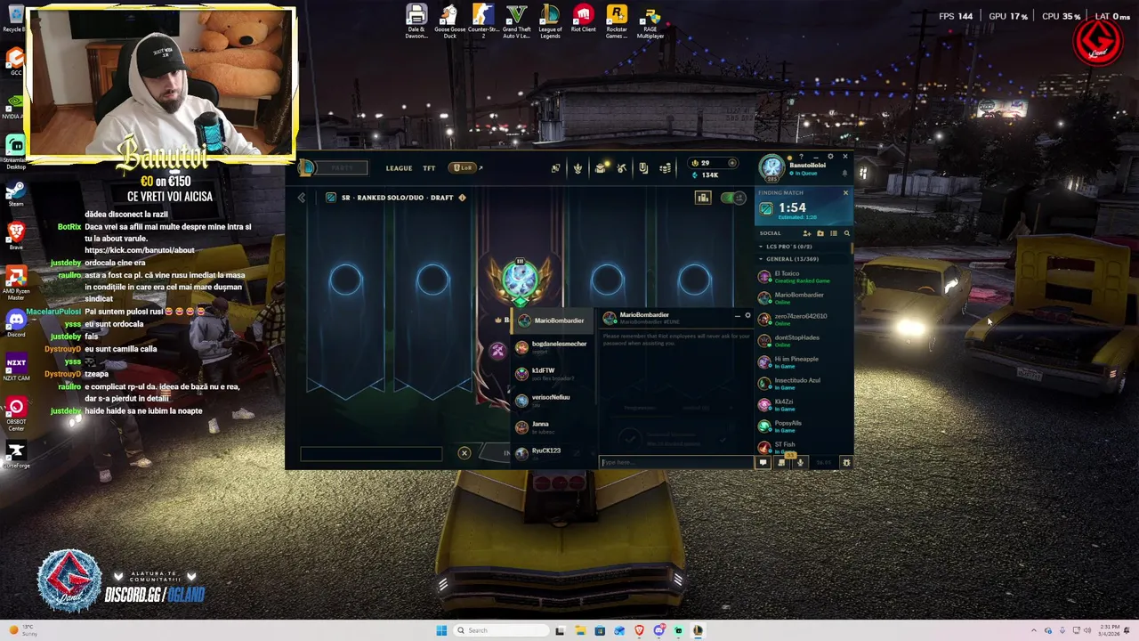The image size is (1139, 641).
Task: Open Steam desktop shortcut
Action: (15, 193)
